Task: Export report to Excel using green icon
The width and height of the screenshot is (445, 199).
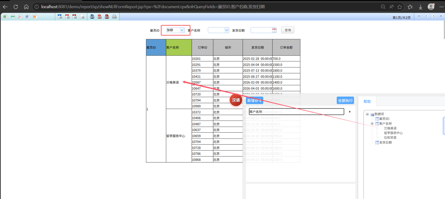Action: [x=5, y=16]
